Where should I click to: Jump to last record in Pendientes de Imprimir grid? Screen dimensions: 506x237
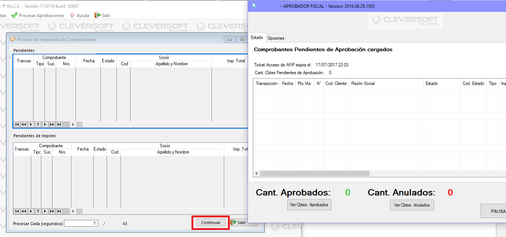pos(59,211)
